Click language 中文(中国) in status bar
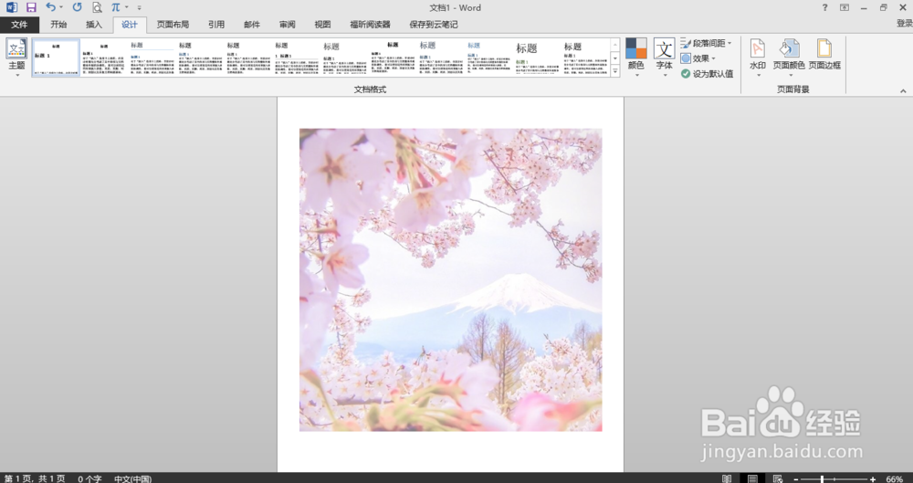The height and width of the screenshot is (483, 913). [x=132, y=478]
